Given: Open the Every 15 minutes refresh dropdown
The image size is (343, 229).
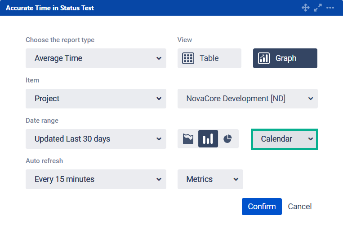Looking at the screenshot, I should pos(96,179).
